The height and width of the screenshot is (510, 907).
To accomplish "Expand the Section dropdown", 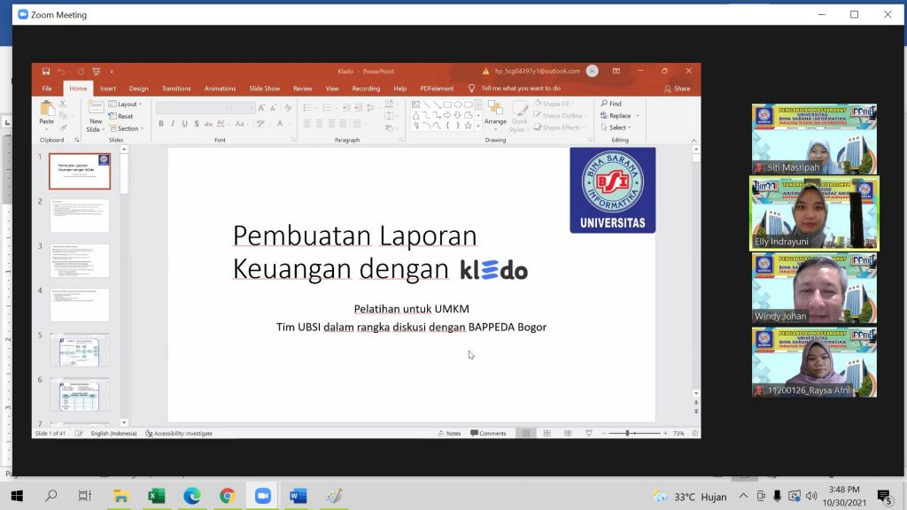I will (126, 128).
